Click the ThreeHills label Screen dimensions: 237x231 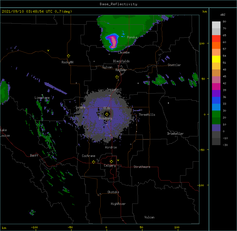click(147, 115)
